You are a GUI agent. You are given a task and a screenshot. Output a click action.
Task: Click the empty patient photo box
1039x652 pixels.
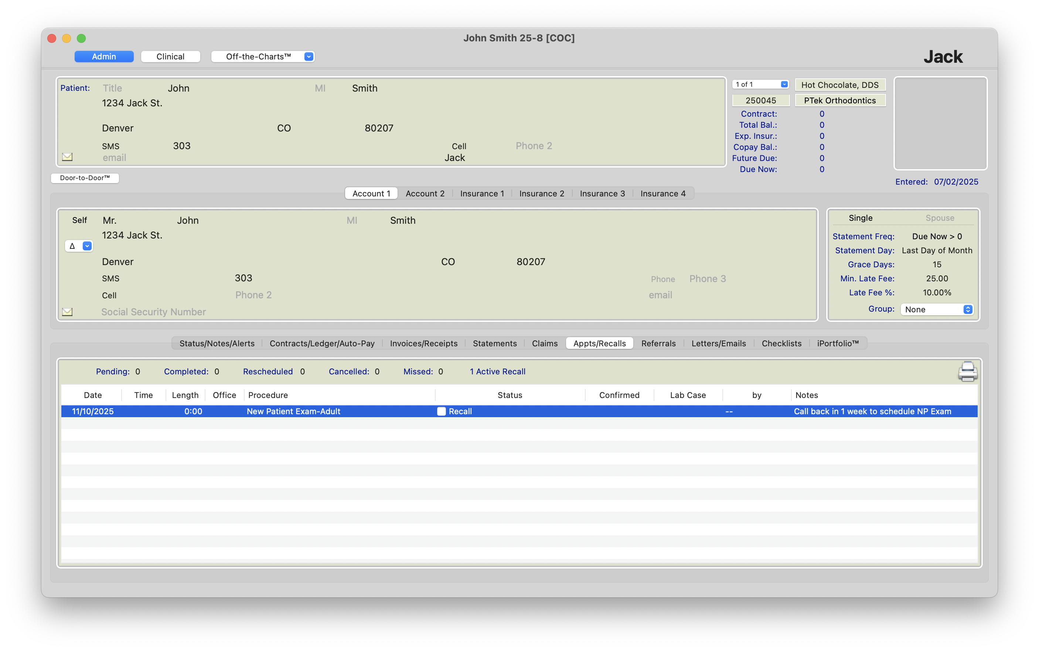(940, 123)
